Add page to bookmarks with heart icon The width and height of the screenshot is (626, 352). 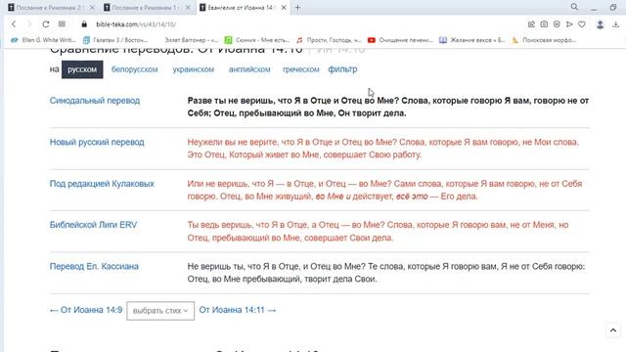[582, 24]
